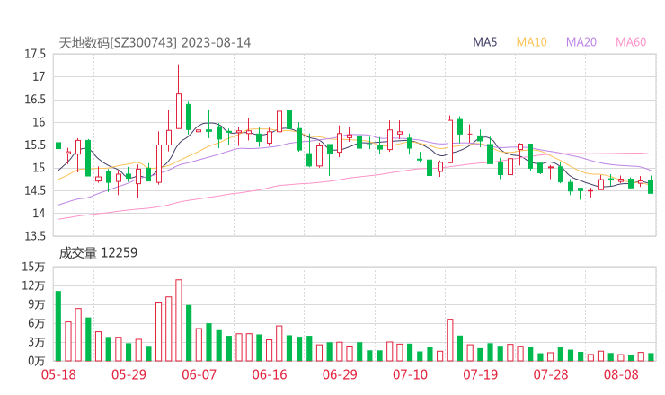Image resolution: width=665 pixels, height=395 pixels.
Task: Click the 06-16 date axis label
Action: point(270,374)
